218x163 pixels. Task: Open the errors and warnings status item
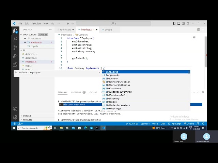pos(18,124)
